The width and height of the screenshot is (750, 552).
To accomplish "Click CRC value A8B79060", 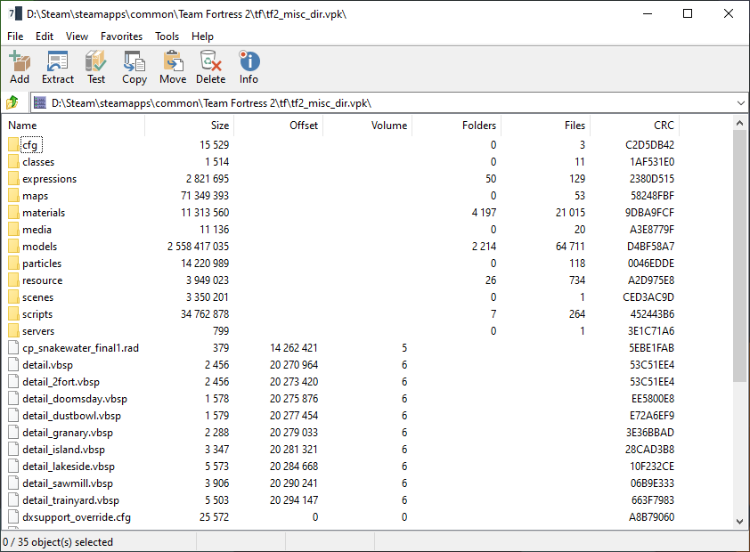I will pos(651,517).
